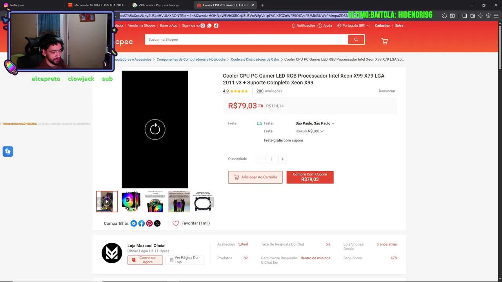502x282 pixels.
Task: Click the red search magnifier button
Action: pyautogui.click(x=356, y=40)
